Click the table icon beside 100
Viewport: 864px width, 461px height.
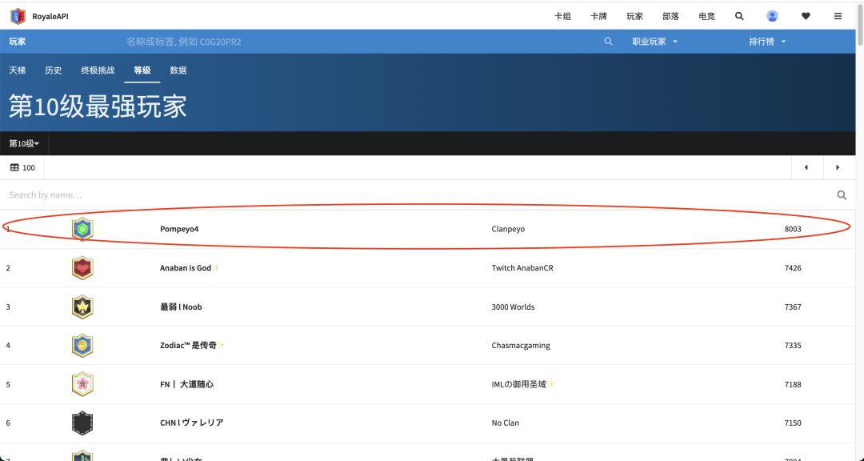click(x=14, y=167)
